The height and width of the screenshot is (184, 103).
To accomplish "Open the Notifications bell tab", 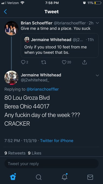I will click(x=64, y=177).
